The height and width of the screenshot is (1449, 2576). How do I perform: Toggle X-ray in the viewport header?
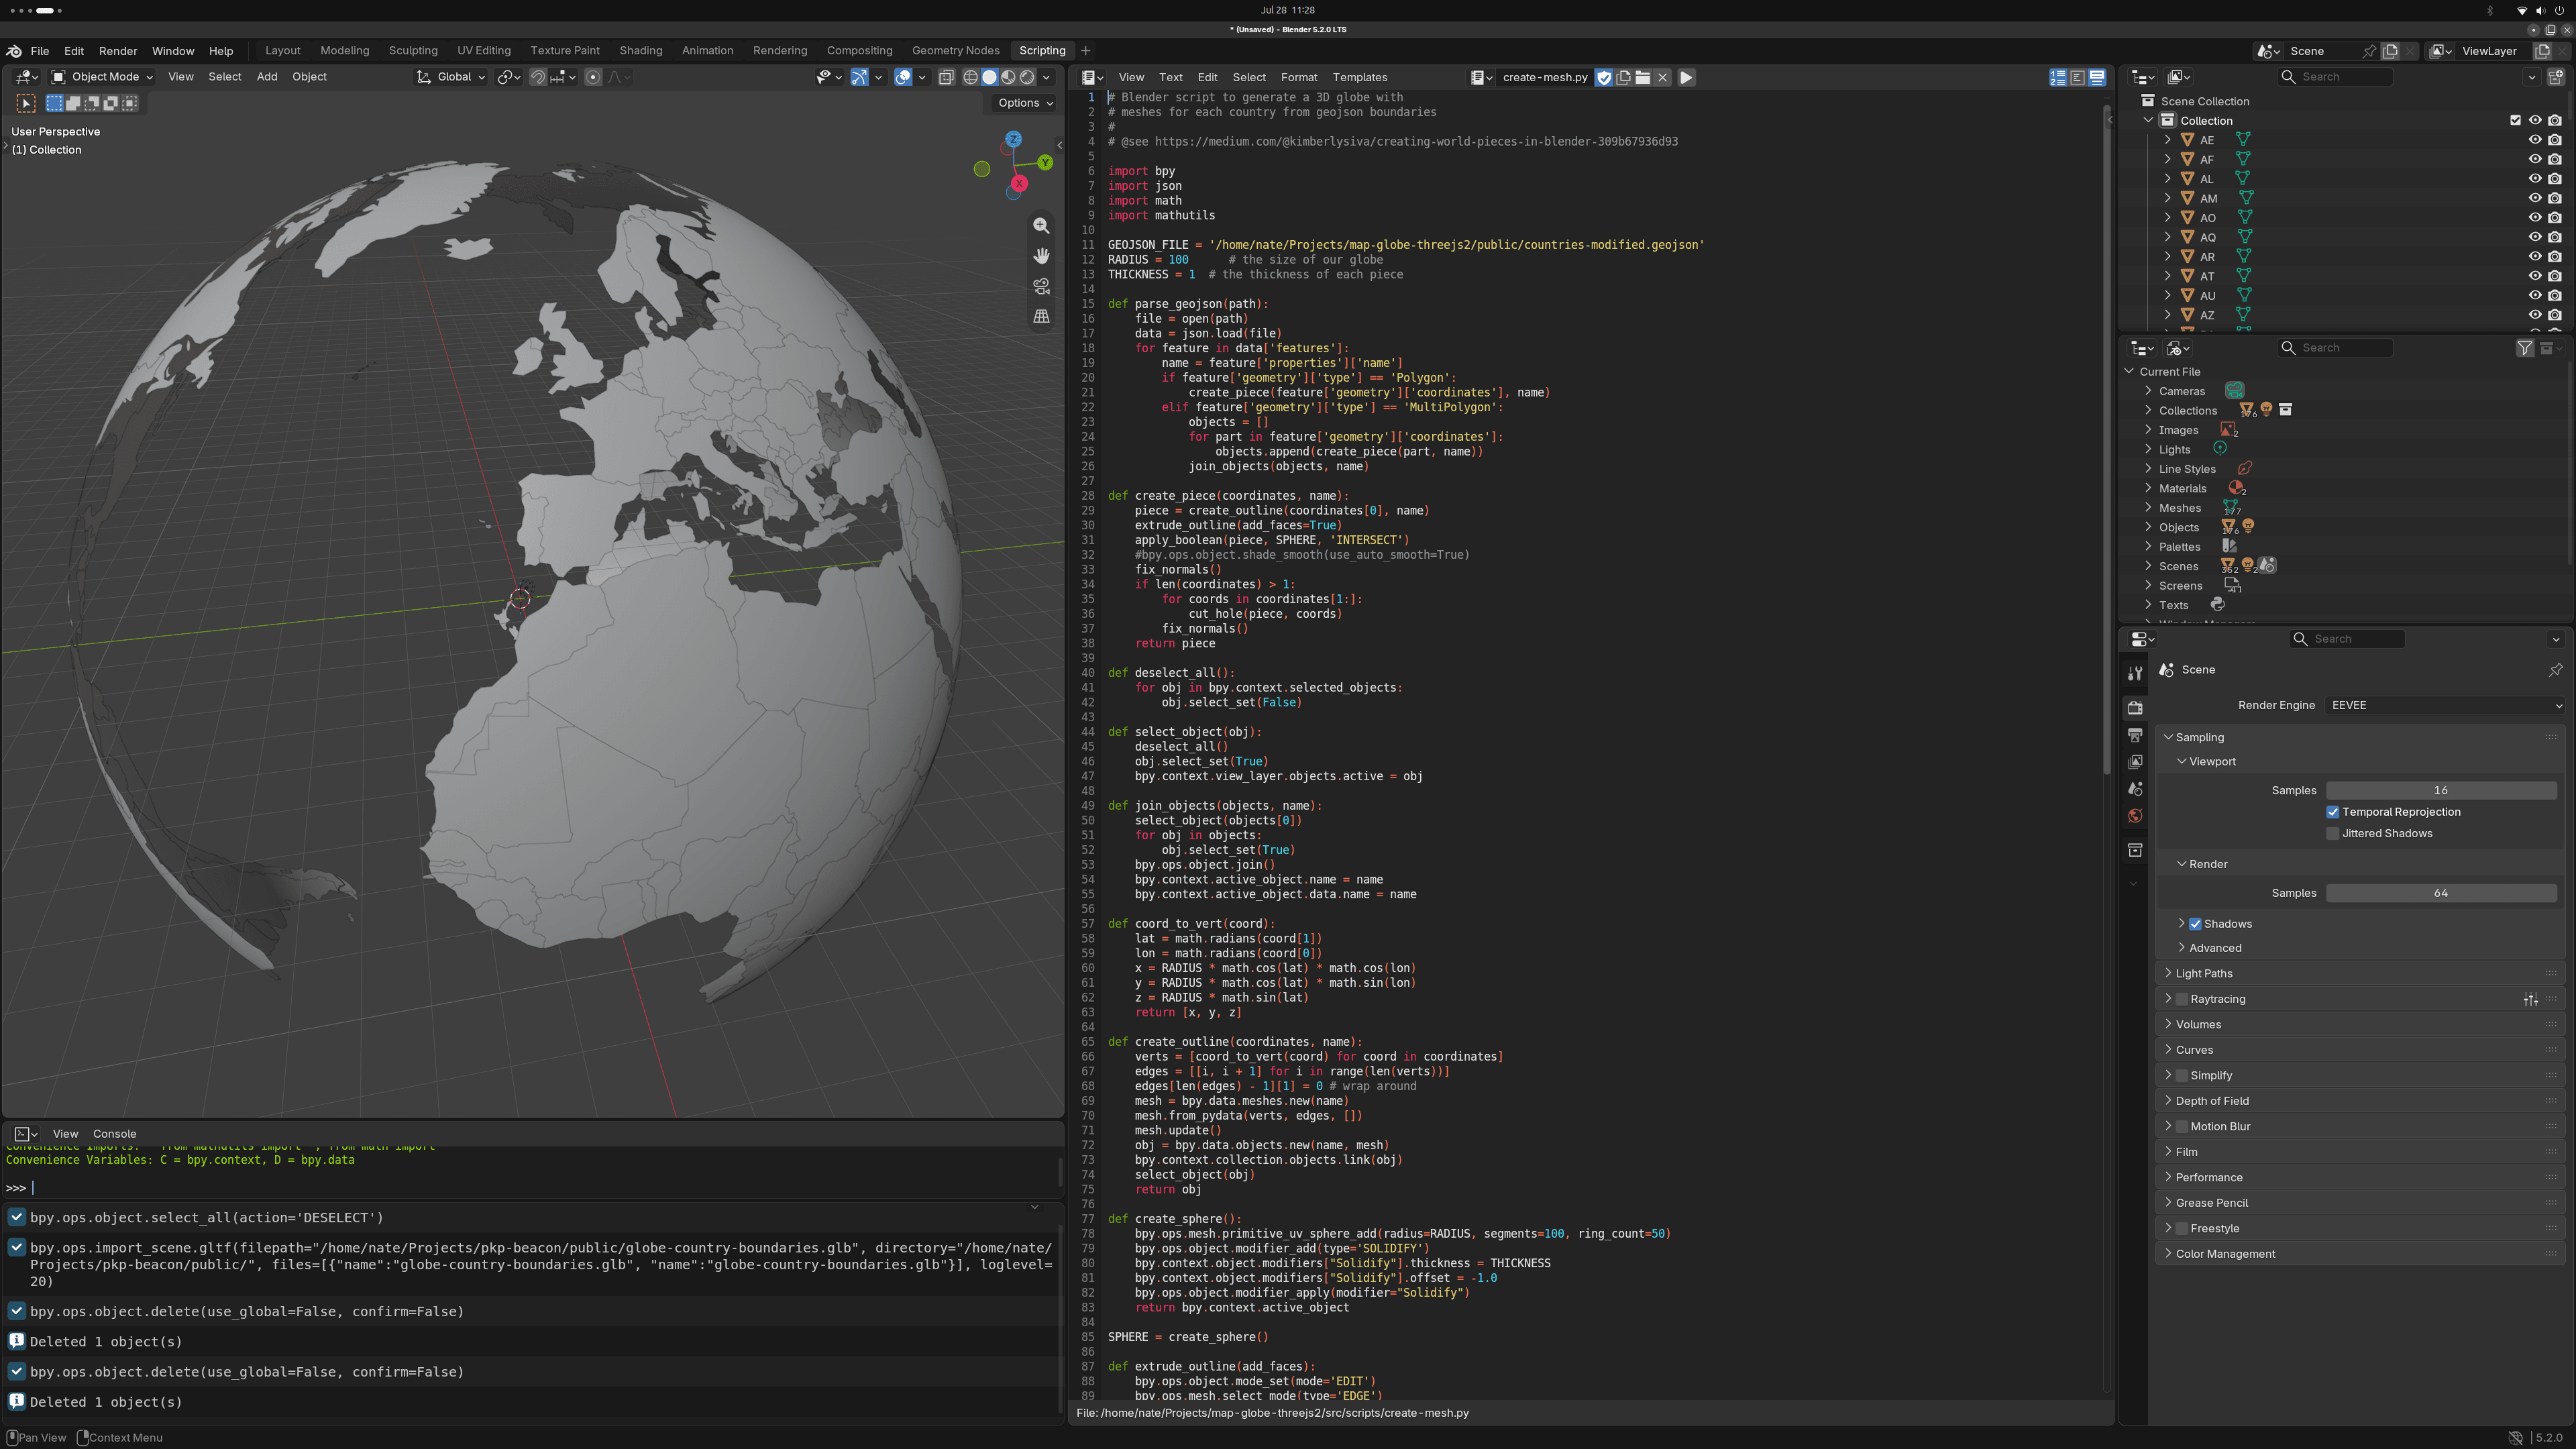pos(946,77)
